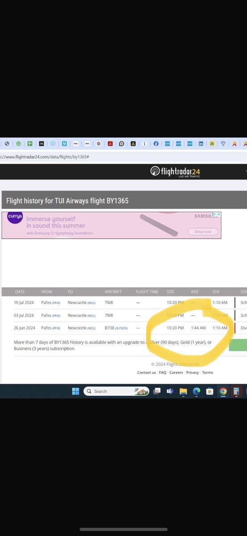
Task: Open the Privacy footer link
Action: pos(193,372)
